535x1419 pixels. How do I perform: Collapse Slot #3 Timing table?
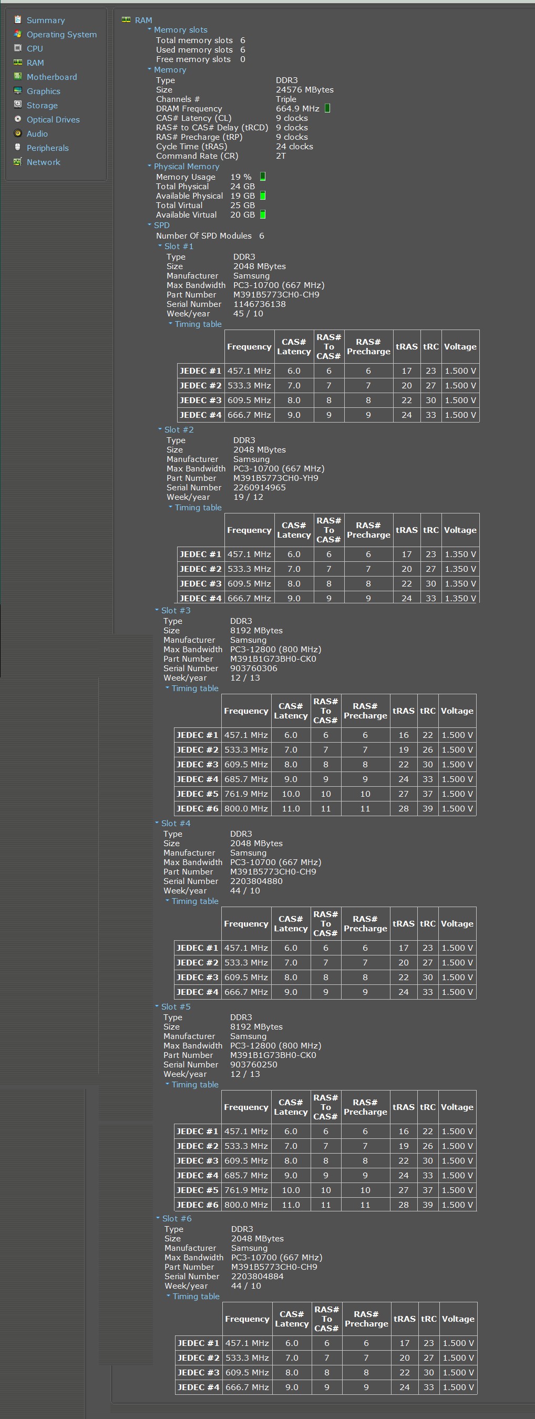tap(167, 688)
